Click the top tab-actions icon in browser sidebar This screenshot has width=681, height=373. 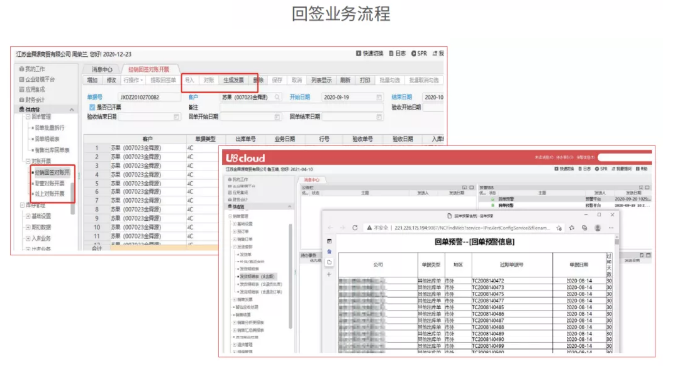(x=329, y=241)
